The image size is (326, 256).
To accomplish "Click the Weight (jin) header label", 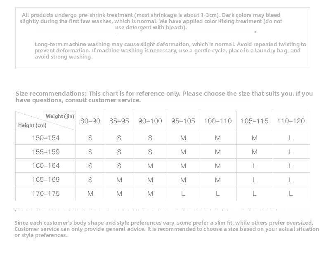I will click(x=60, y=116).
